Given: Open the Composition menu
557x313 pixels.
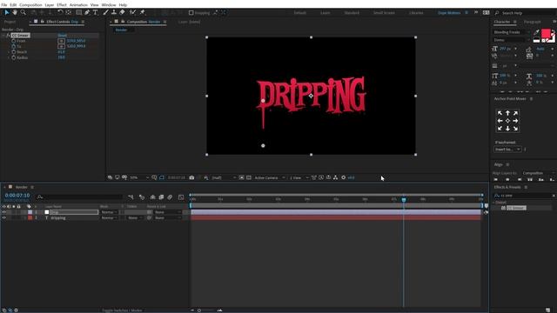Looking at the screenshot, I should tap(30, 5).
